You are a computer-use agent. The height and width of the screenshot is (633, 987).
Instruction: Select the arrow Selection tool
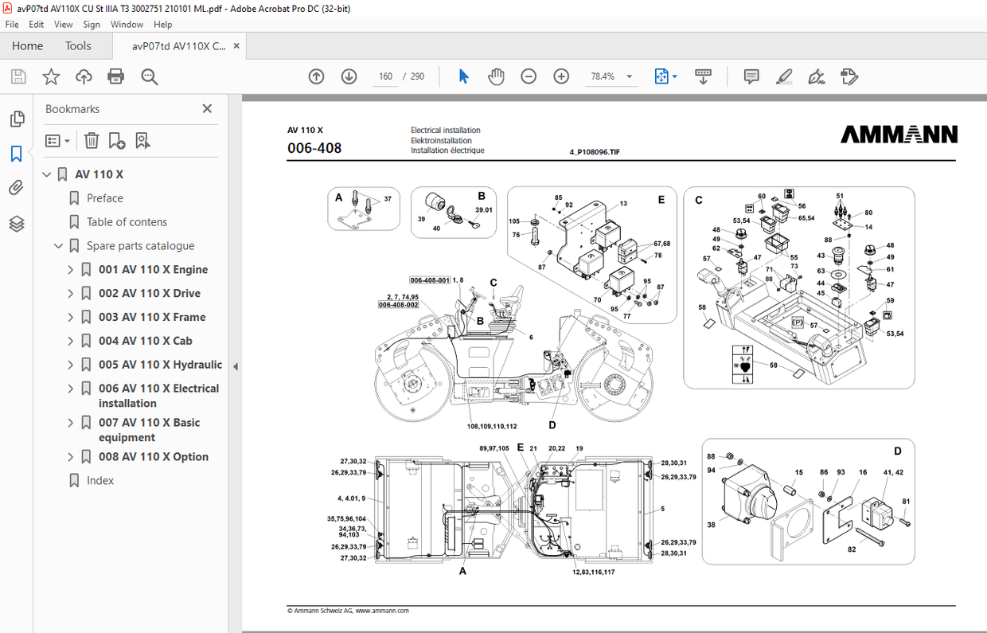pos(462,76)
